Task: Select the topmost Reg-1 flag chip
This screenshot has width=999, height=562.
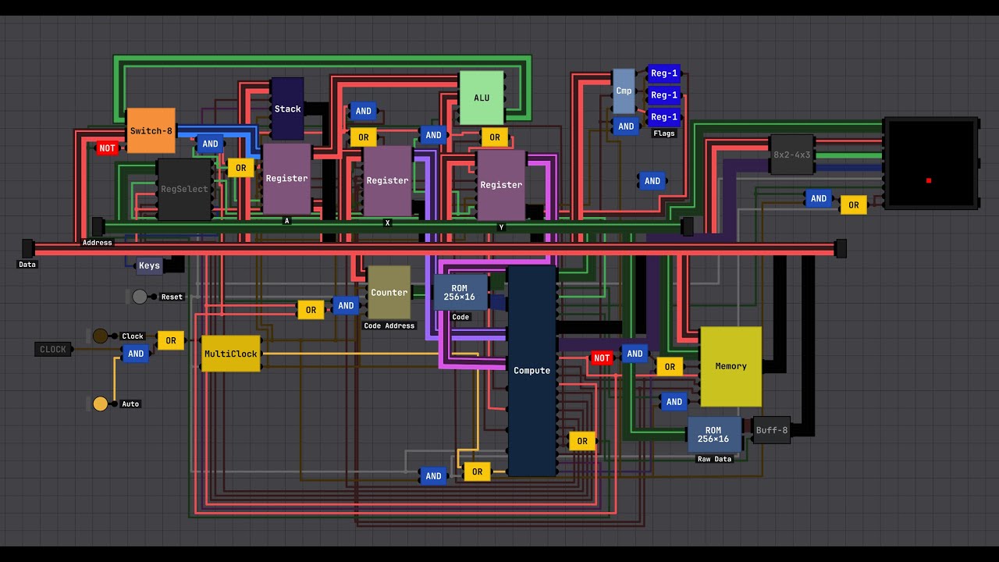Action: 664,73
